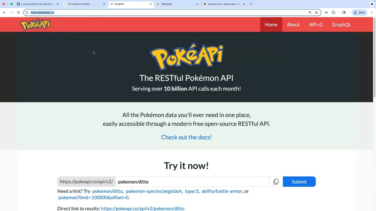This screenshot has height=211, width=376.
Task: Click the extension icon left of puzzle
Action: point(326,13)
